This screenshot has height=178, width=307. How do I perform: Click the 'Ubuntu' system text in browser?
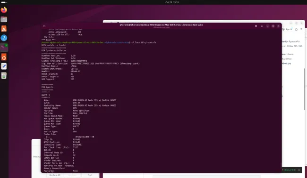(x=290, y=54)
